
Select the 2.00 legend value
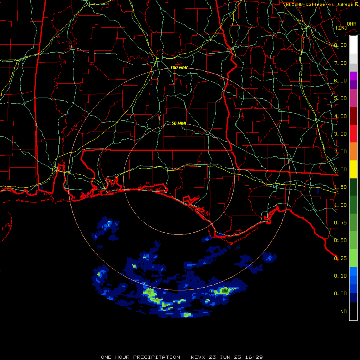coord(340,170)
